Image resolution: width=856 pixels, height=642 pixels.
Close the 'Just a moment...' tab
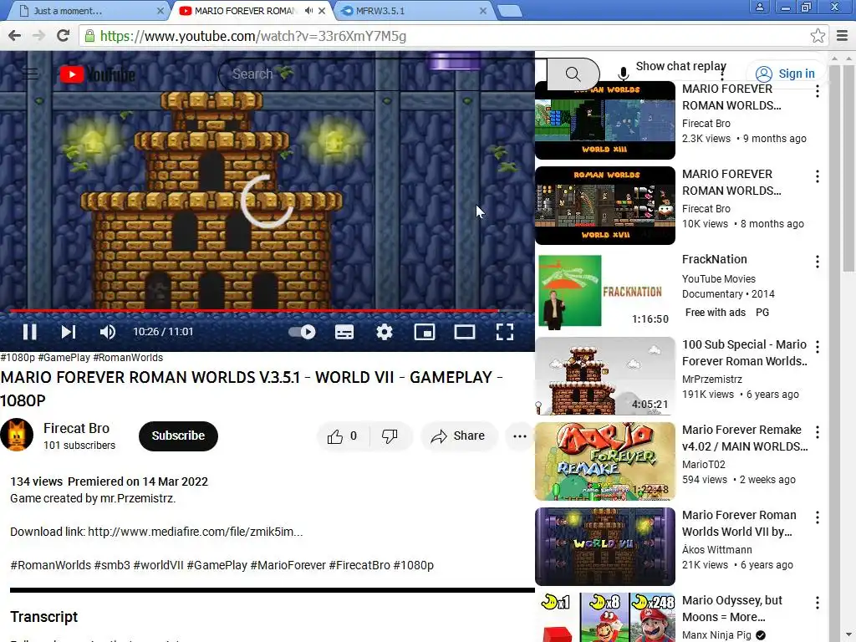pos(160,11)
